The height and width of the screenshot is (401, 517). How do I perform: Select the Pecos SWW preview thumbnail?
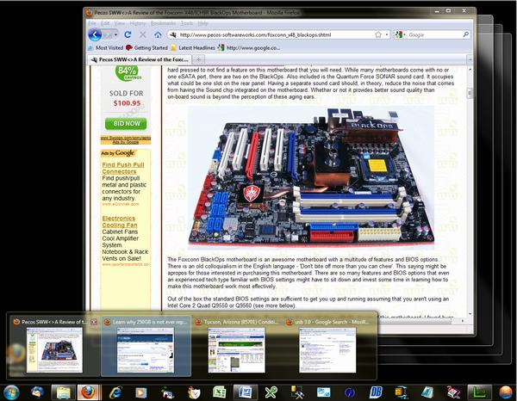pos(54,350)
